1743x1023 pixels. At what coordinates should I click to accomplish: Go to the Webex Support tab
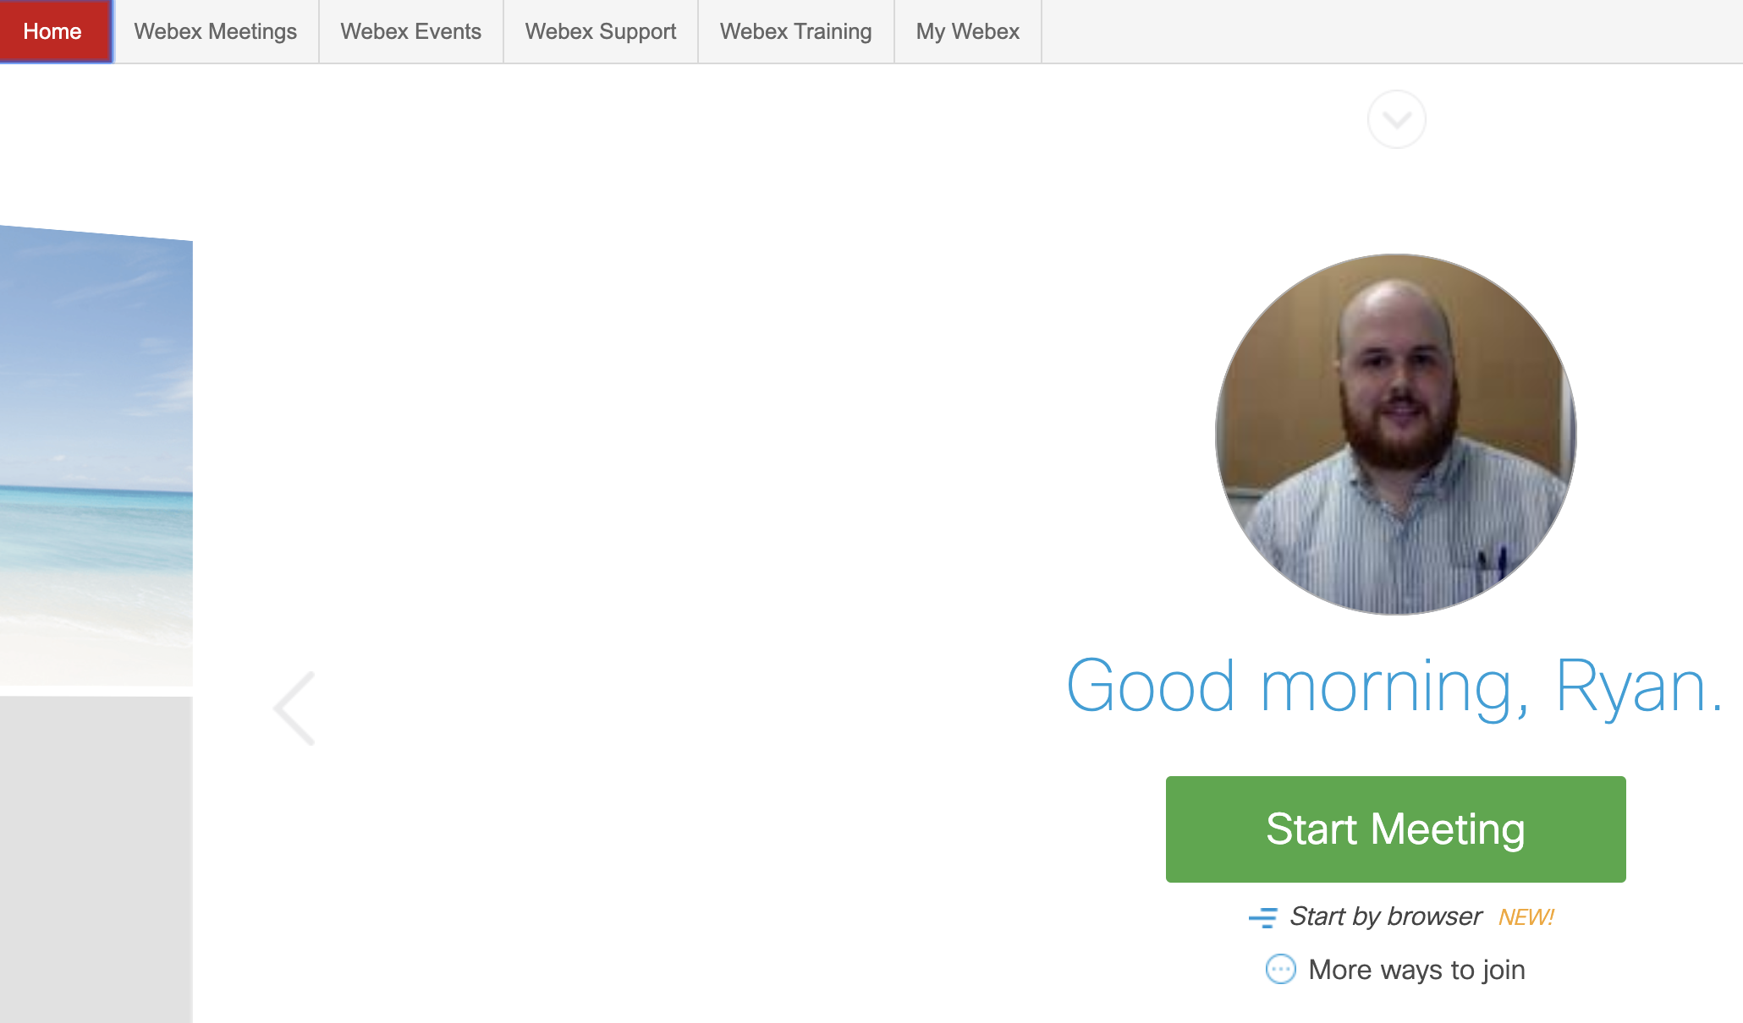[601, 31]
